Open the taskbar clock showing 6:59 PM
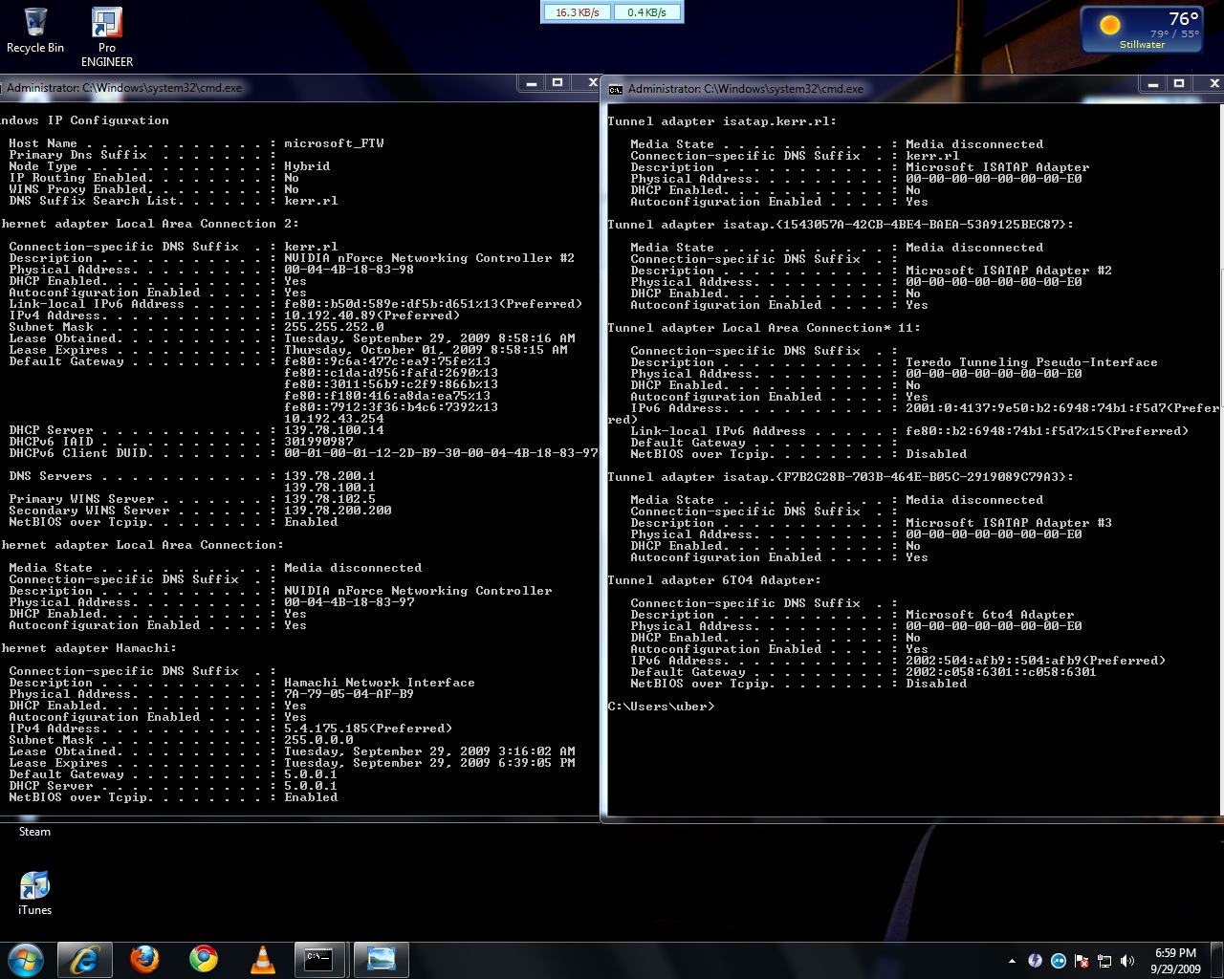The height and width of the screenshot is (979, 1224). tap(1174, 961)
